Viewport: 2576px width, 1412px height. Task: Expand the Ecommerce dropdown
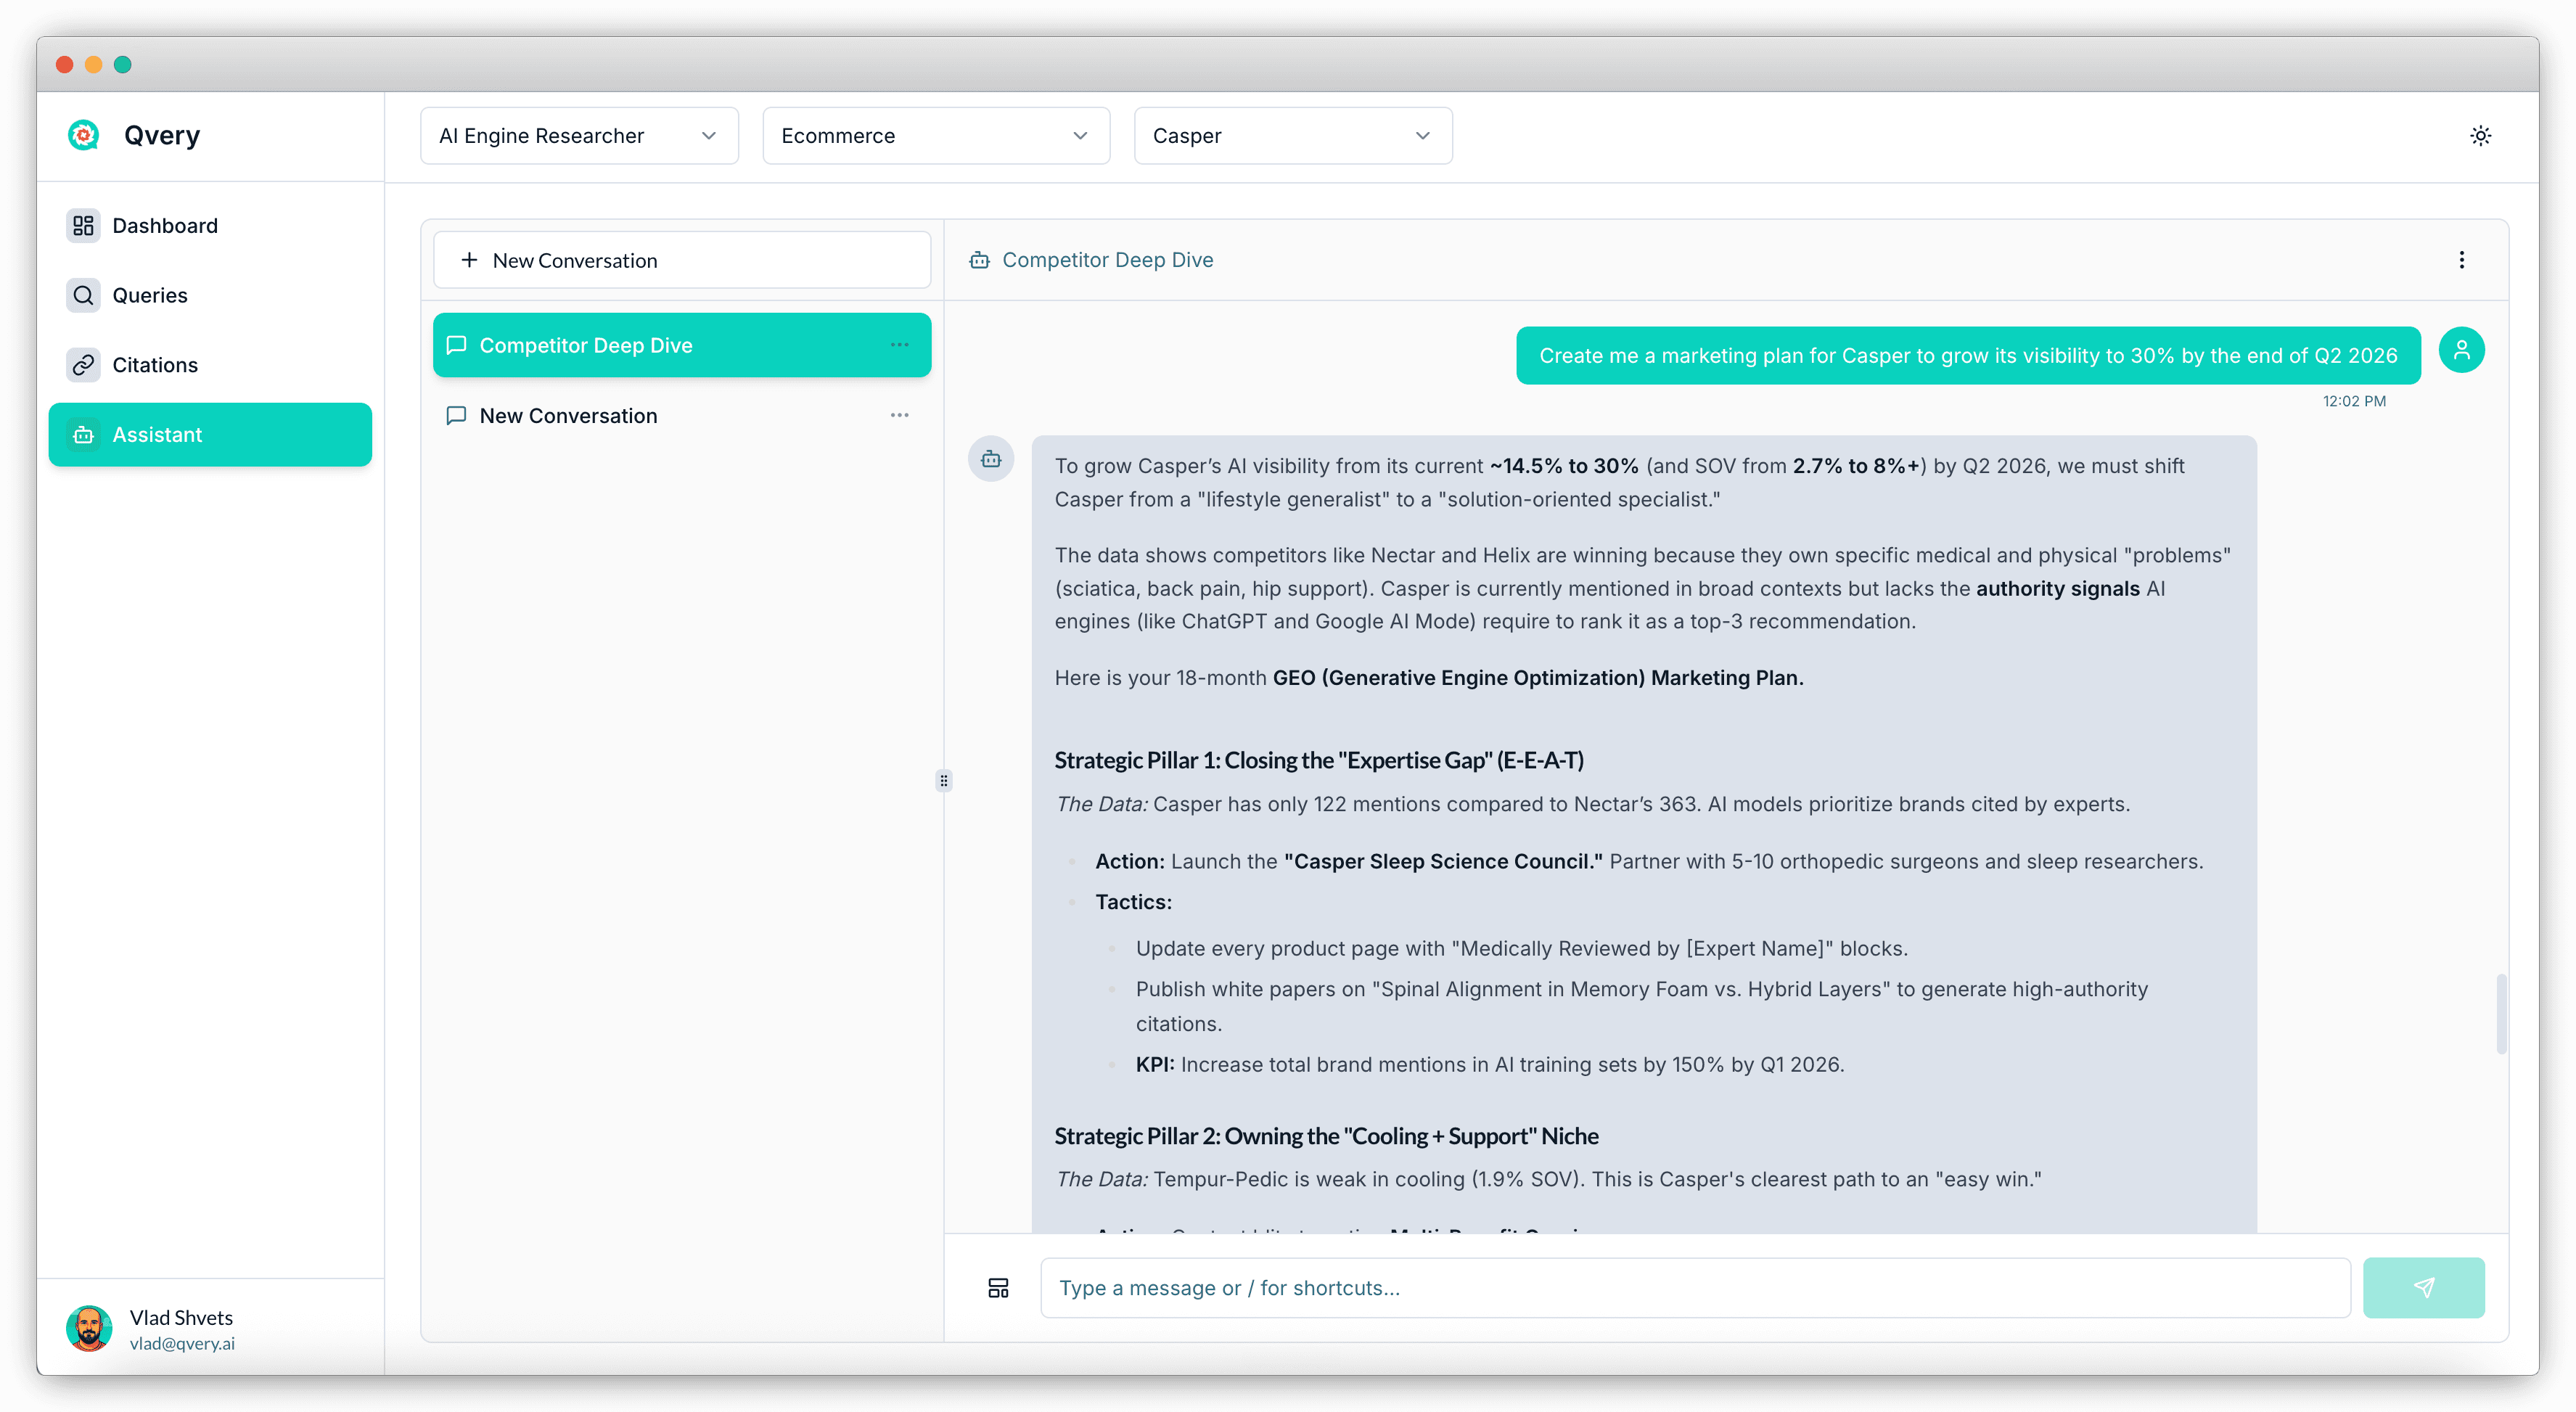coord(936,136)
